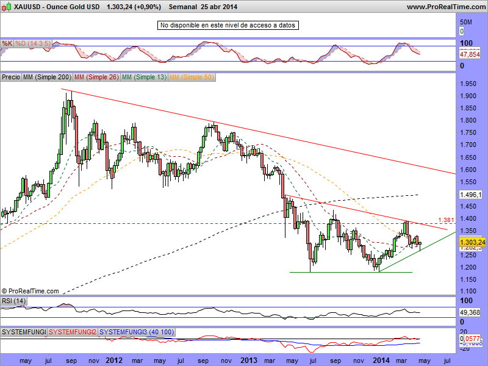
Task: Open the www.ProRealTime.com link
Action: [446, 7]
